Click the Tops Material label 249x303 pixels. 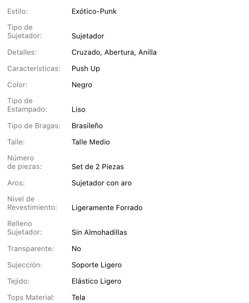(31, 297)
